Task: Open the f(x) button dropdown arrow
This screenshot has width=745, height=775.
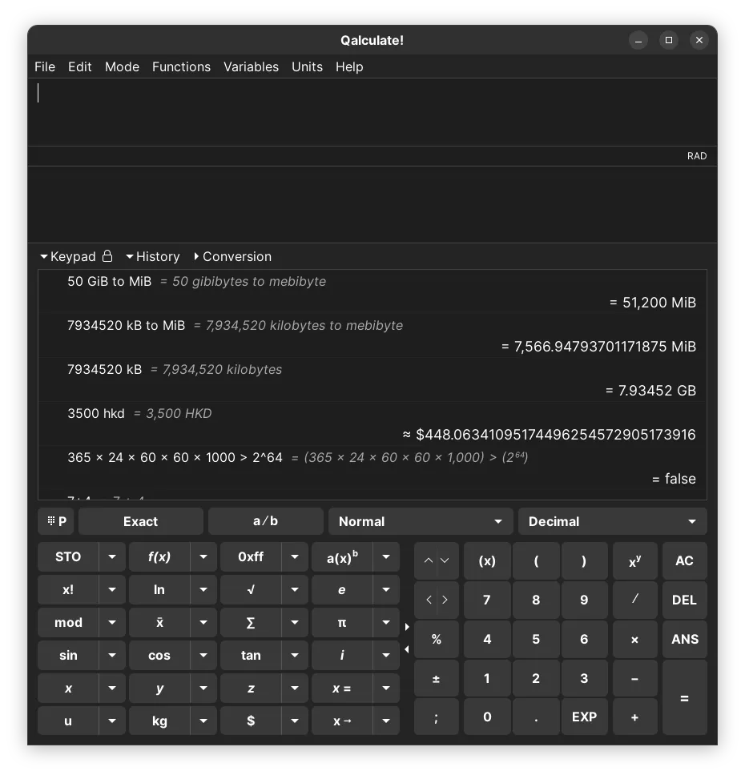Action: click(203, 557)
